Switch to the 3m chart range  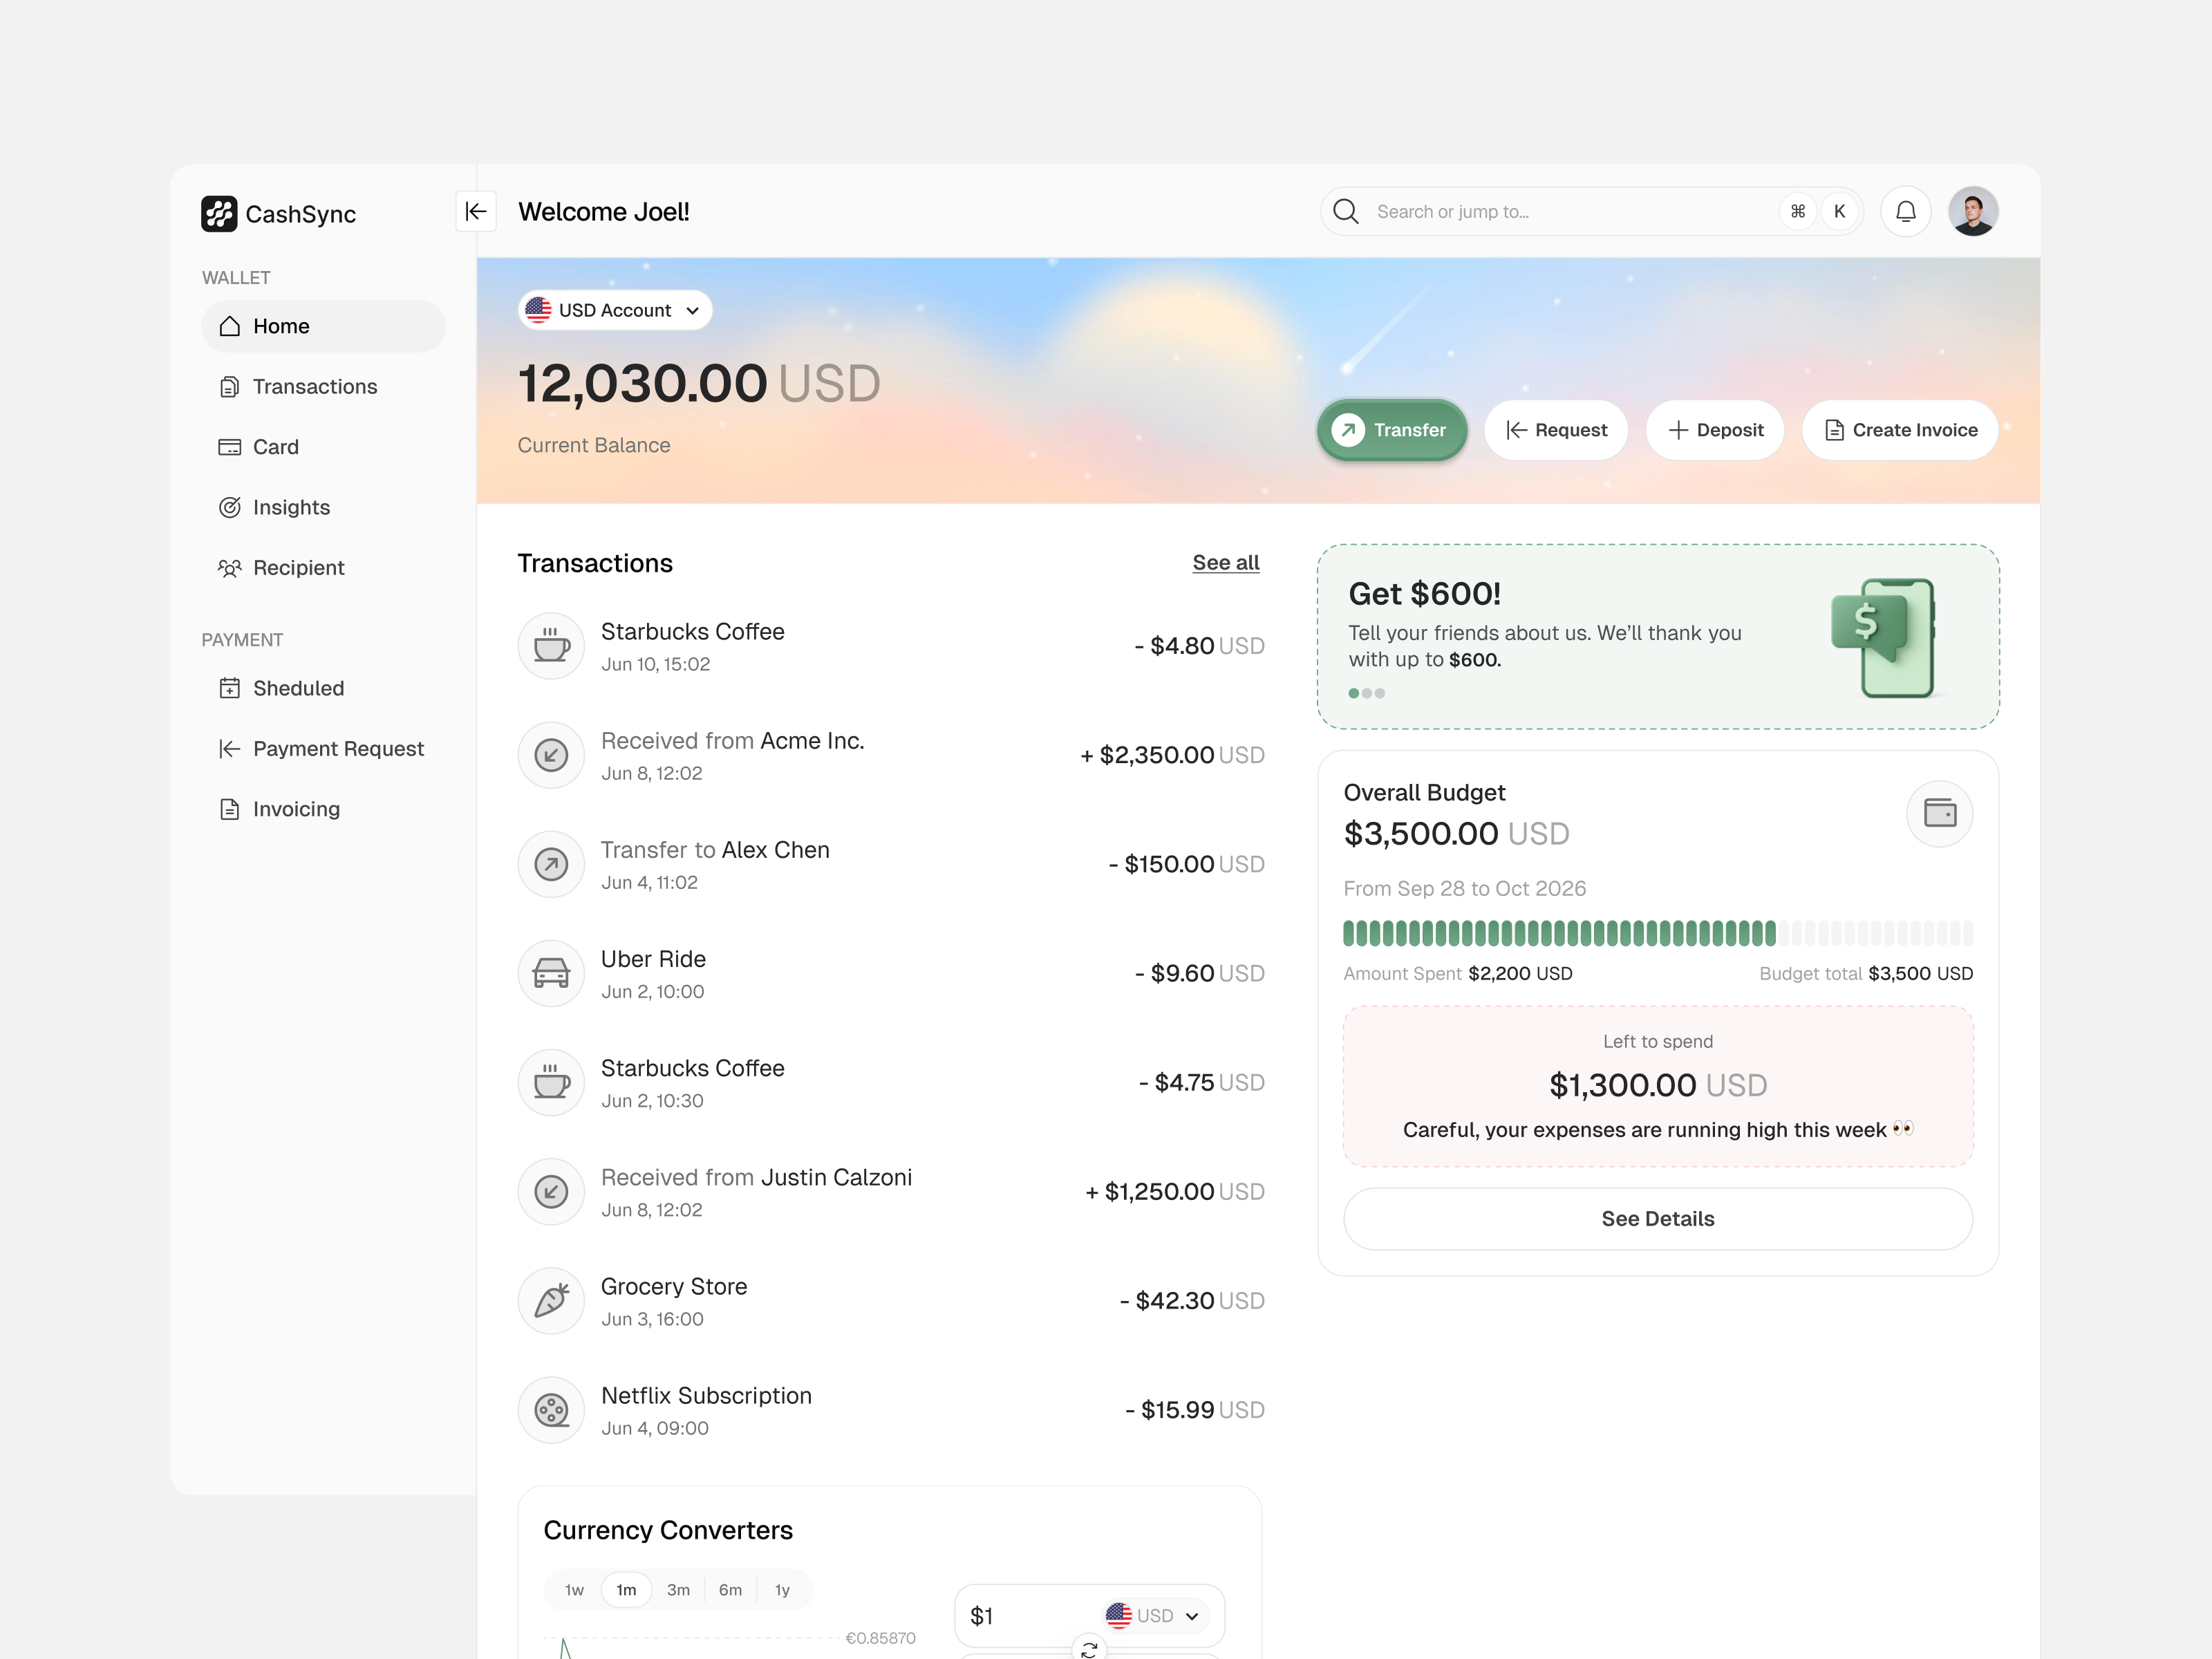(x=678, y=1589)
